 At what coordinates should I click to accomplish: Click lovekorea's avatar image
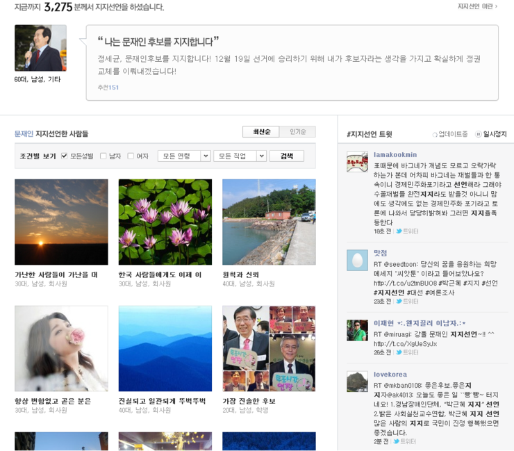(x=357, y=382)
